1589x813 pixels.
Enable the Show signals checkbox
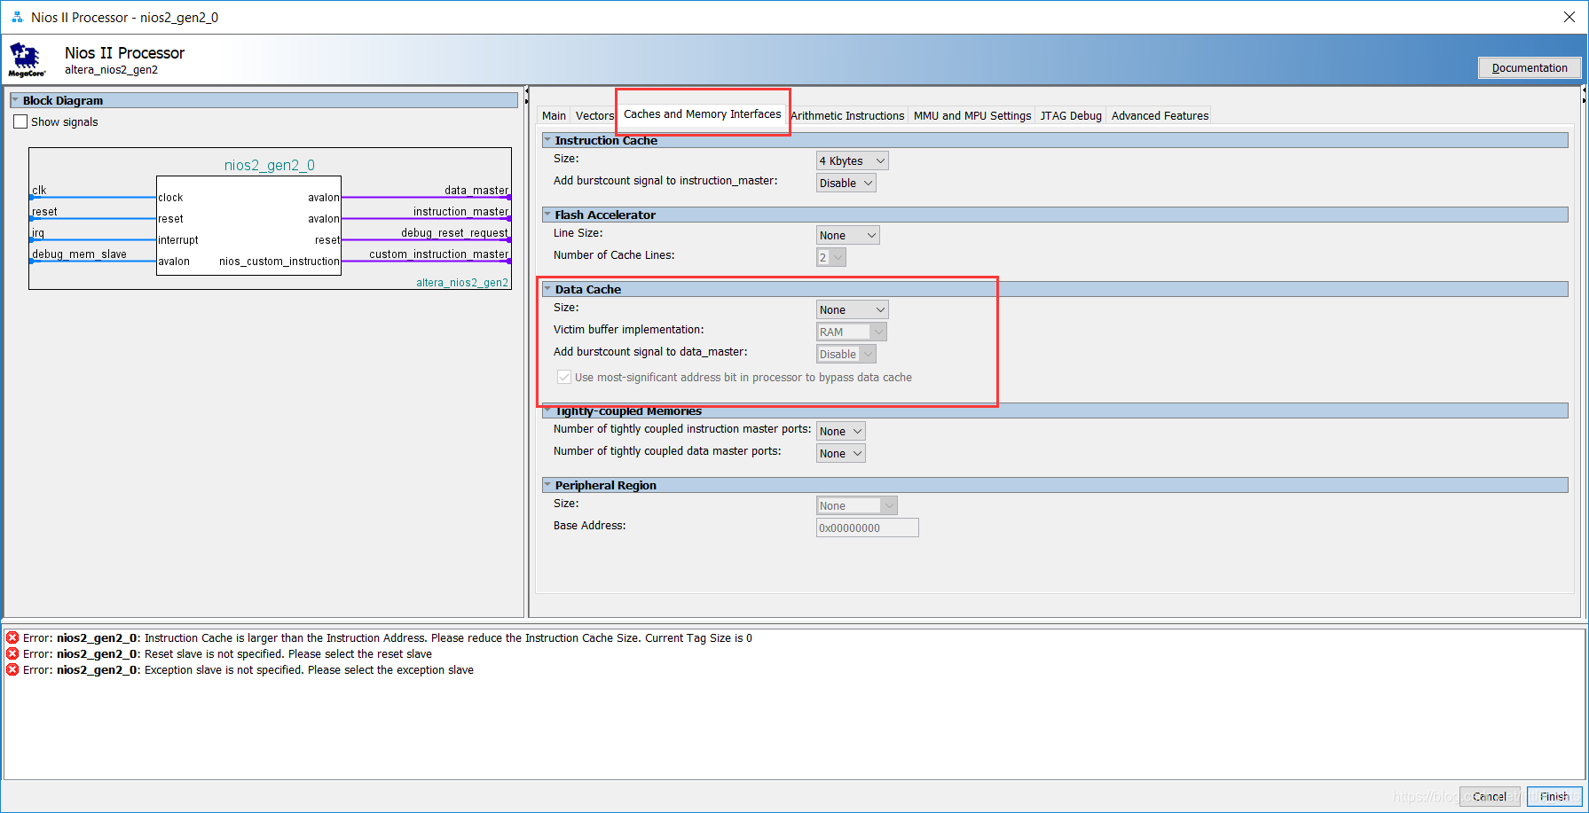point(20,121)
